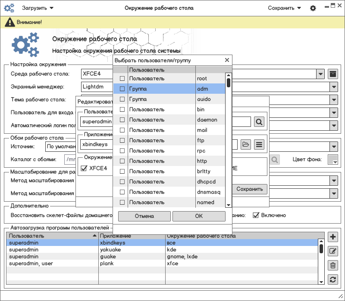This screenshot has height=301, width=345.
Task: Click the settings gear icon in header
Action: [x=313, y=8]
